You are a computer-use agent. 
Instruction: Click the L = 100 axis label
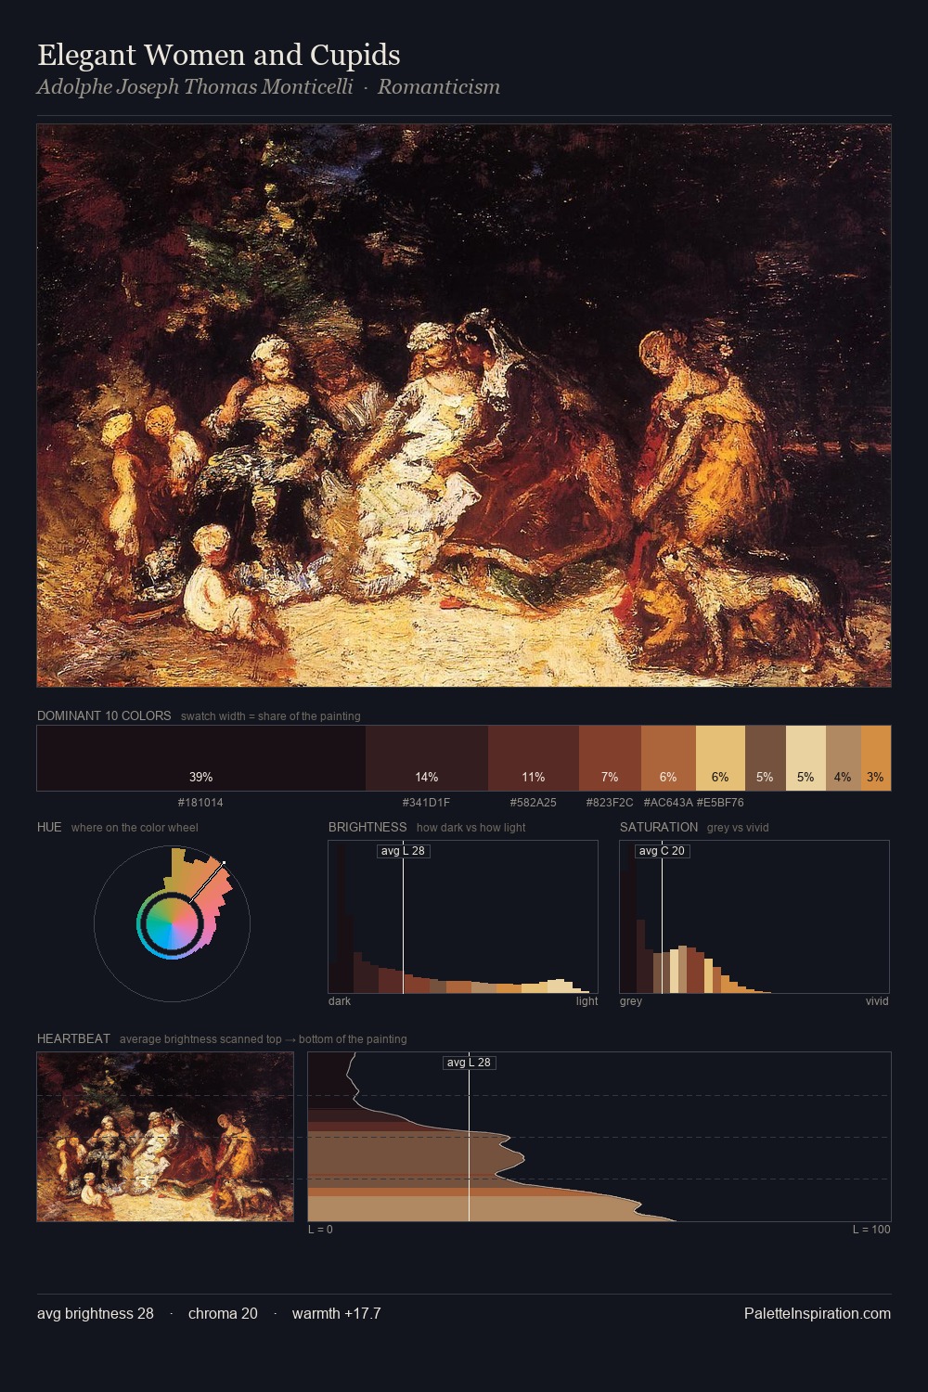point(871,1230)
